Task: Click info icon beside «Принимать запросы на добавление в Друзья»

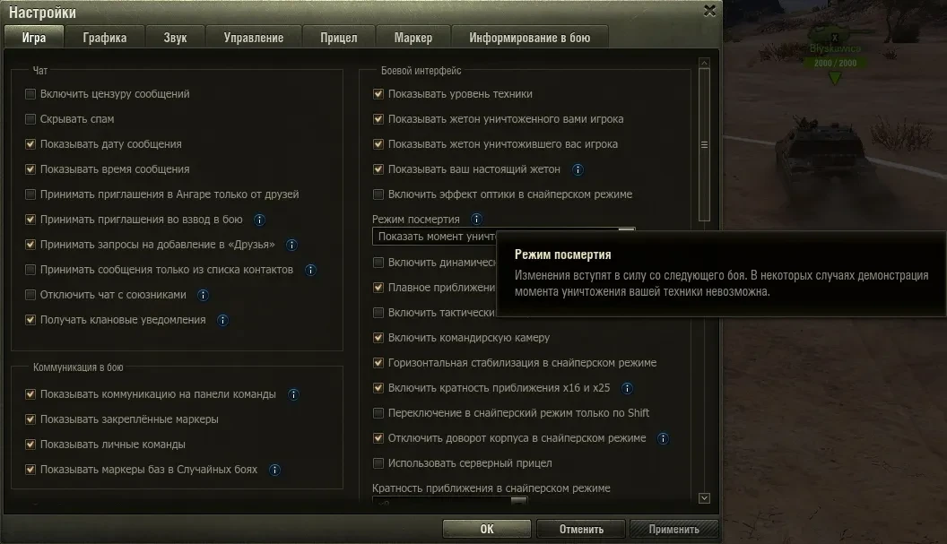Action: pos(291,246)
